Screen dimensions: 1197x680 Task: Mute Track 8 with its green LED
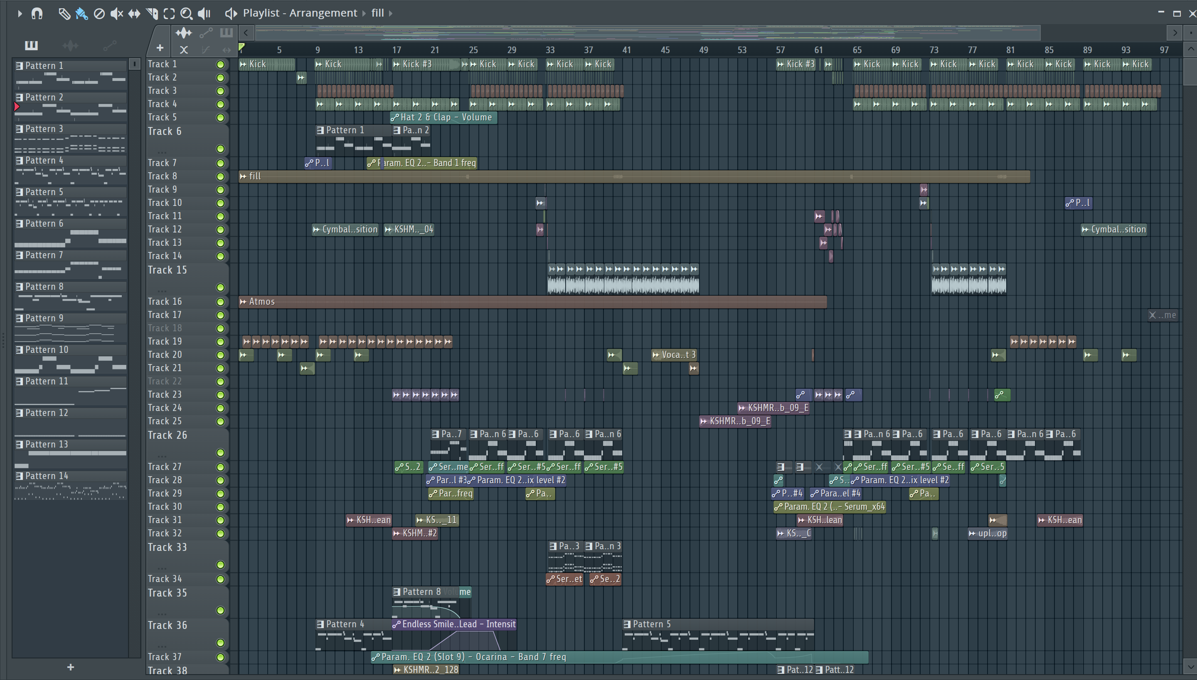coord(220,176)
